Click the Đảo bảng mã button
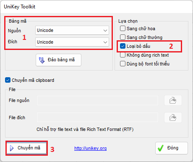Viewport: 193px width, 162px height. (58, 60)
